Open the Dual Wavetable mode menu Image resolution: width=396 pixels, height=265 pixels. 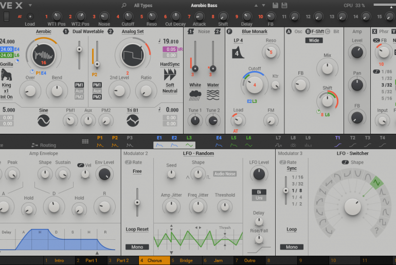pos(88,31)
